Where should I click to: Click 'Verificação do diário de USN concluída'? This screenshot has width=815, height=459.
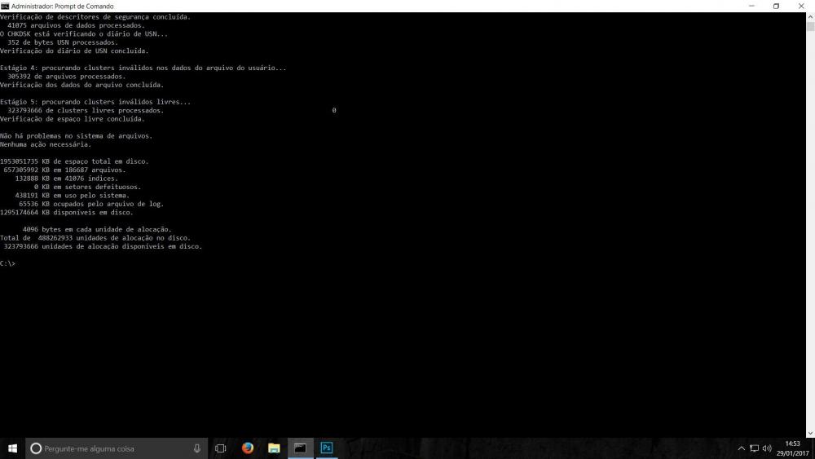74,51
